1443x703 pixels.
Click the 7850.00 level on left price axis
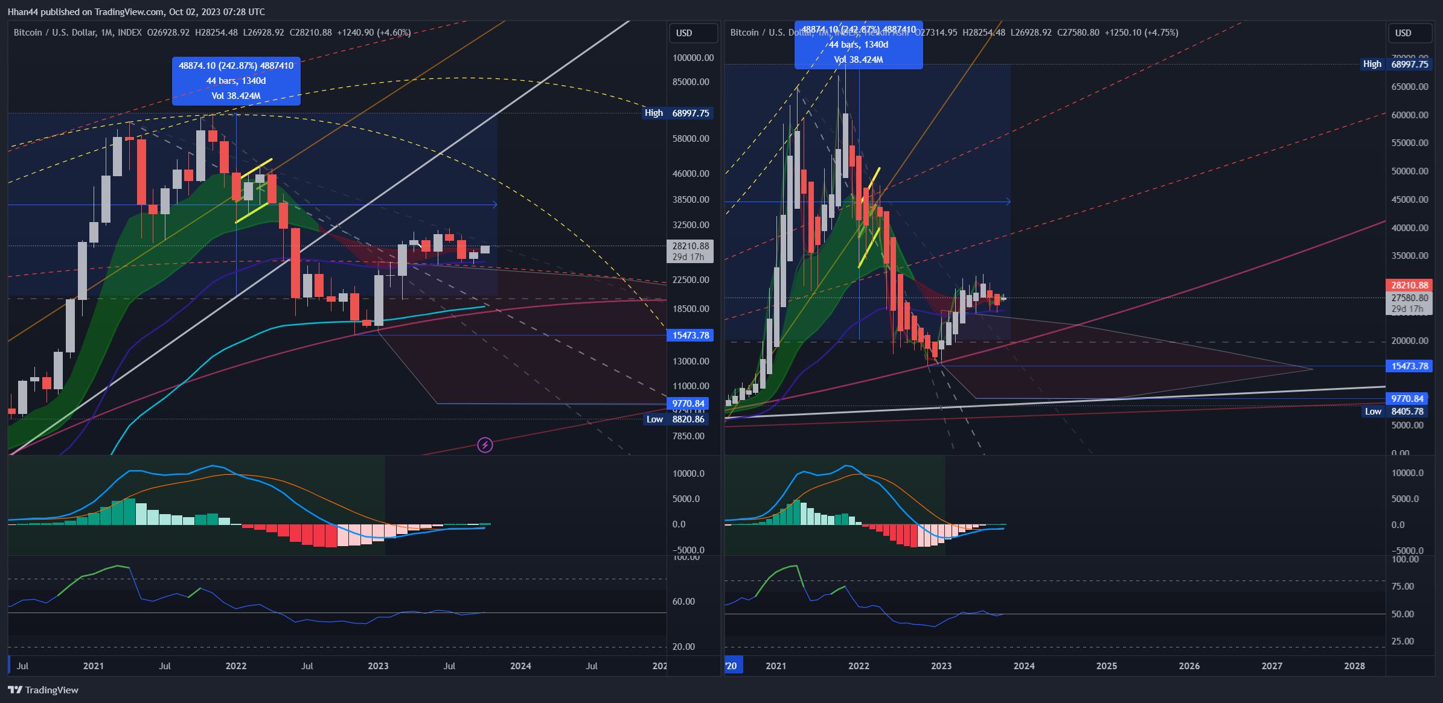pyautogui.click(x=688, y=436)
